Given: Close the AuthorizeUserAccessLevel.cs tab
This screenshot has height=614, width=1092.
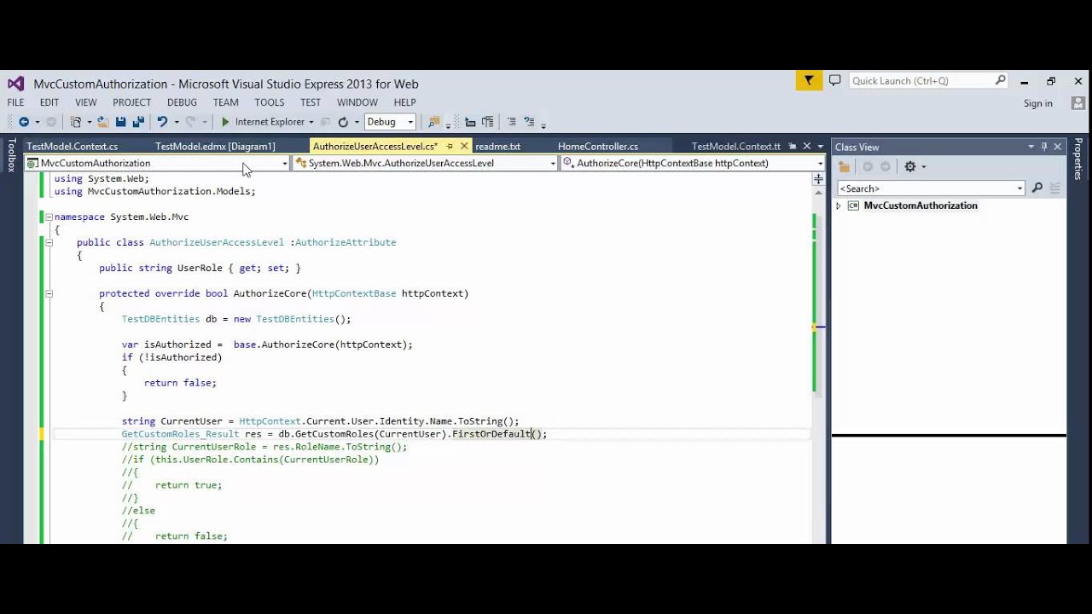Looking at the screenshot, I should point(464,147).
